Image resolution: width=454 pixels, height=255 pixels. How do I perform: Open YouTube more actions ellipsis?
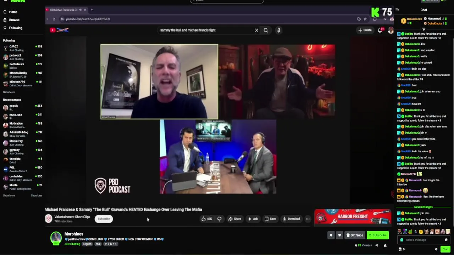pos(308,219)
